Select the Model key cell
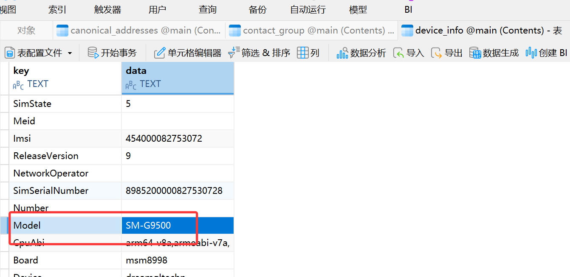 [65, 225]
